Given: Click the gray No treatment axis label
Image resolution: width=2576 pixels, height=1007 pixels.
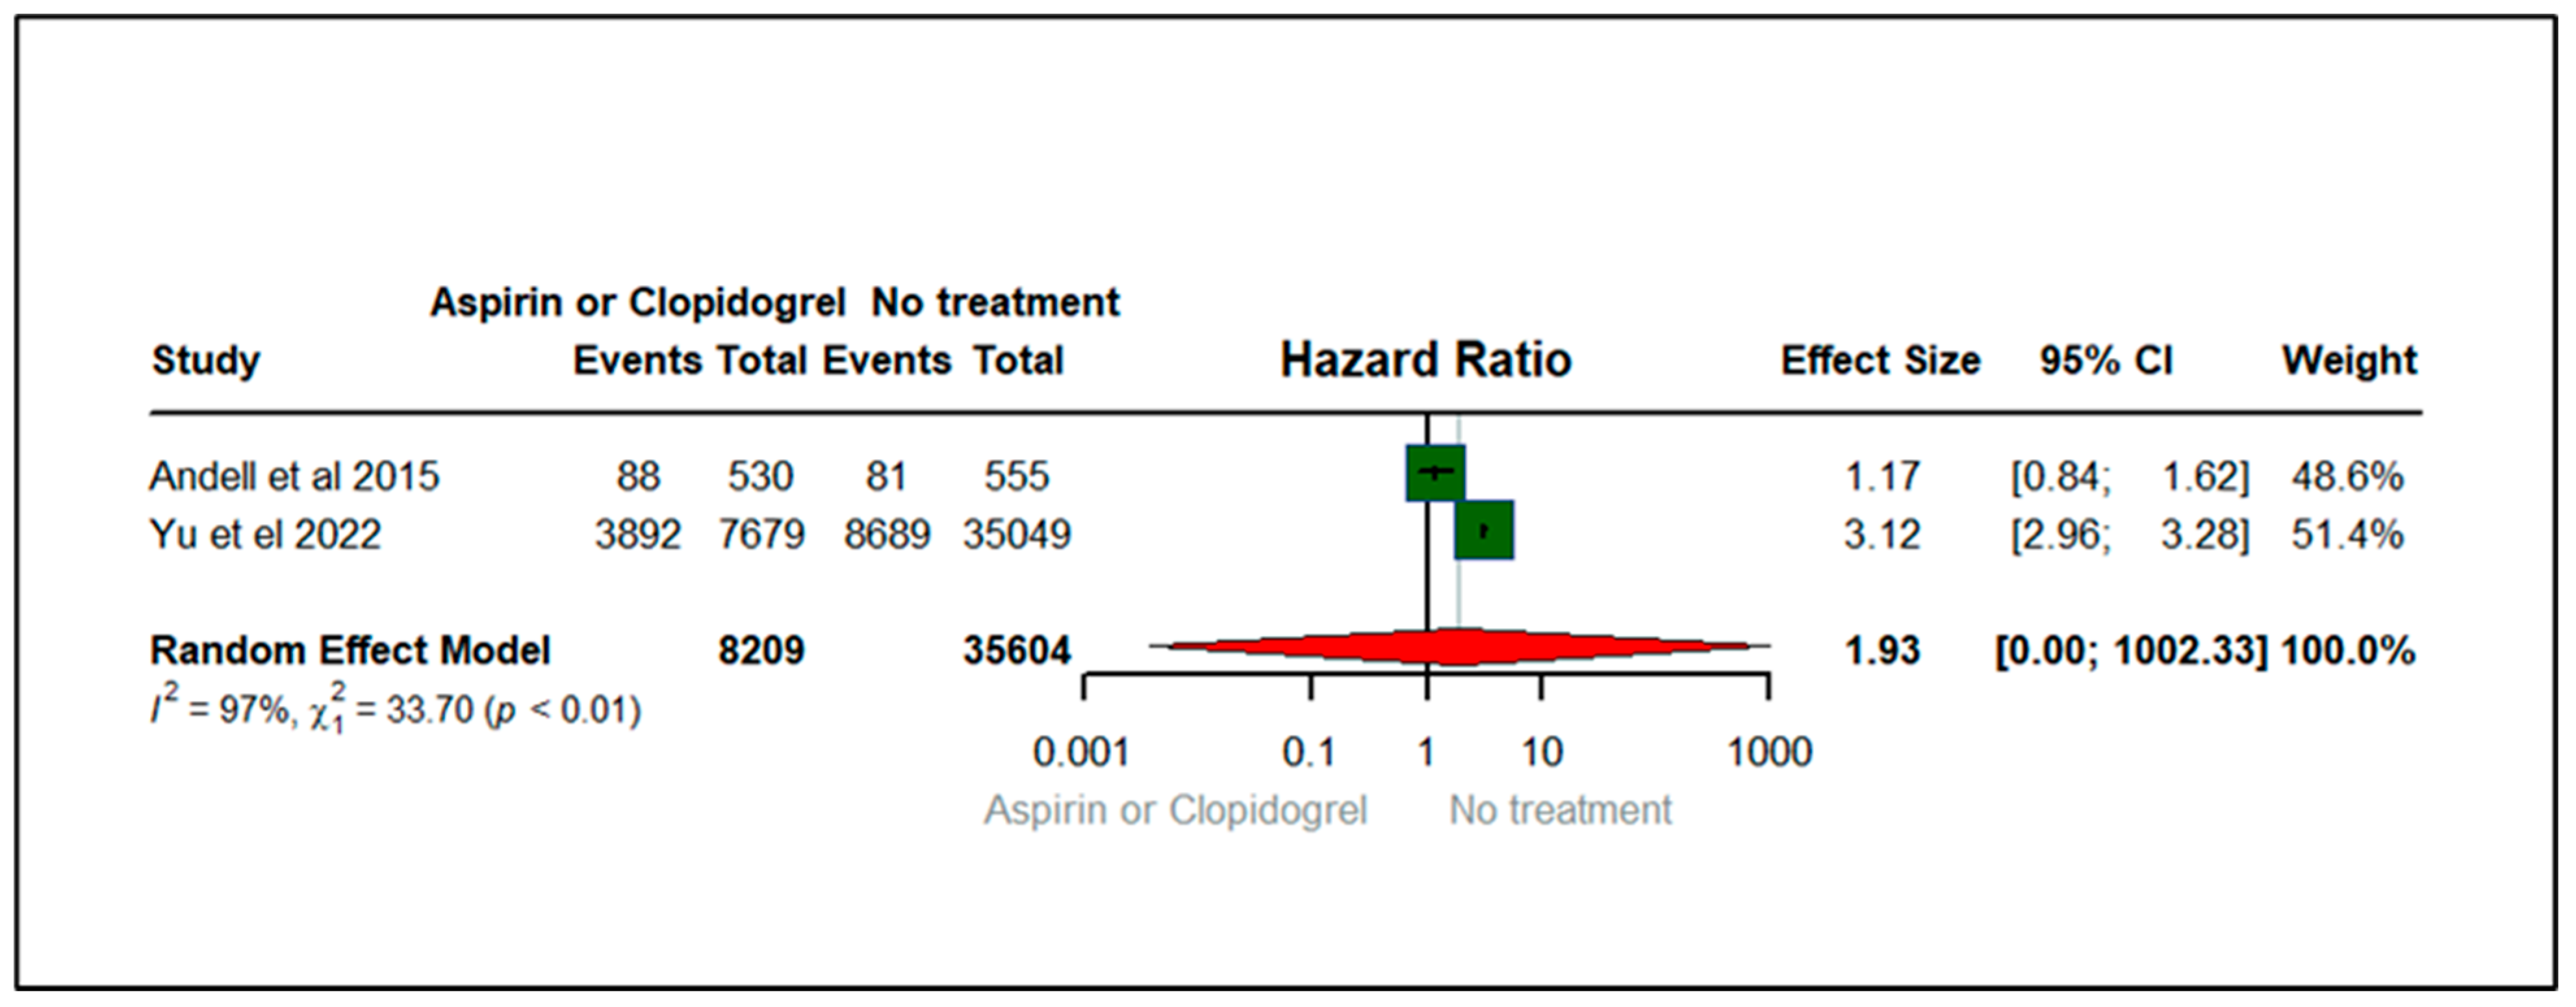Looking at the screenshot, I should coord(1560,810).
